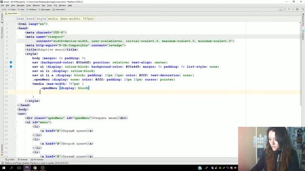Image resolution: width=305 pixels, height=171 pixels.
Task: Click the project structure icon in toolbar
Action: click(x=297, y=9)
